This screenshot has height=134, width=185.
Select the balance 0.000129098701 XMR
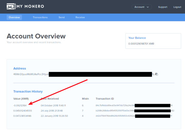141,44
